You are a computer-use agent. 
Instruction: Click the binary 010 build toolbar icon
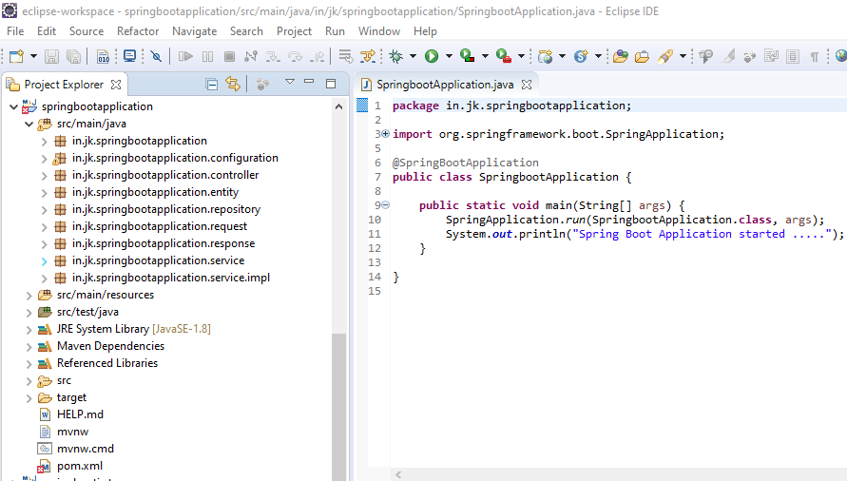tap(103, 56)
